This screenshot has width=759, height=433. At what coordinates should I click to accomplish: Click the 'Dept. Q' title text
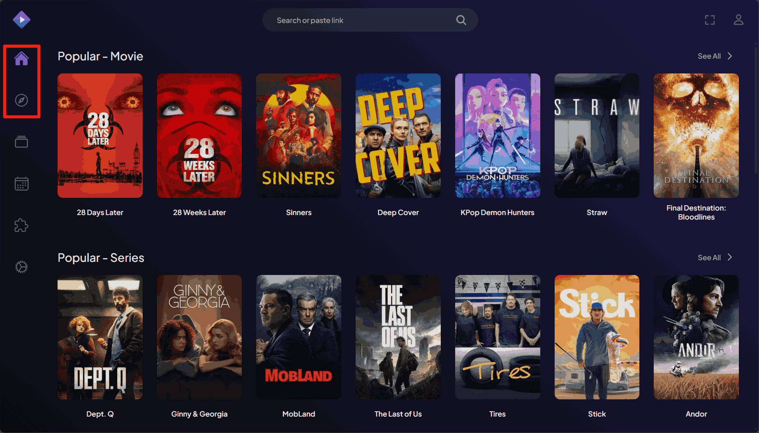point(100,414)
